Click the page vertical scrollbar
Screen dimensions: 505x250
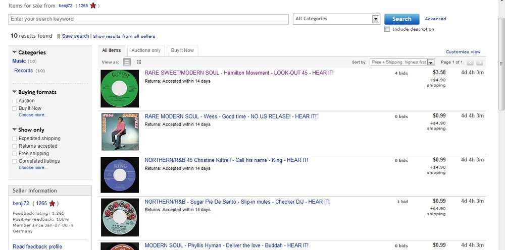(501, 65)
